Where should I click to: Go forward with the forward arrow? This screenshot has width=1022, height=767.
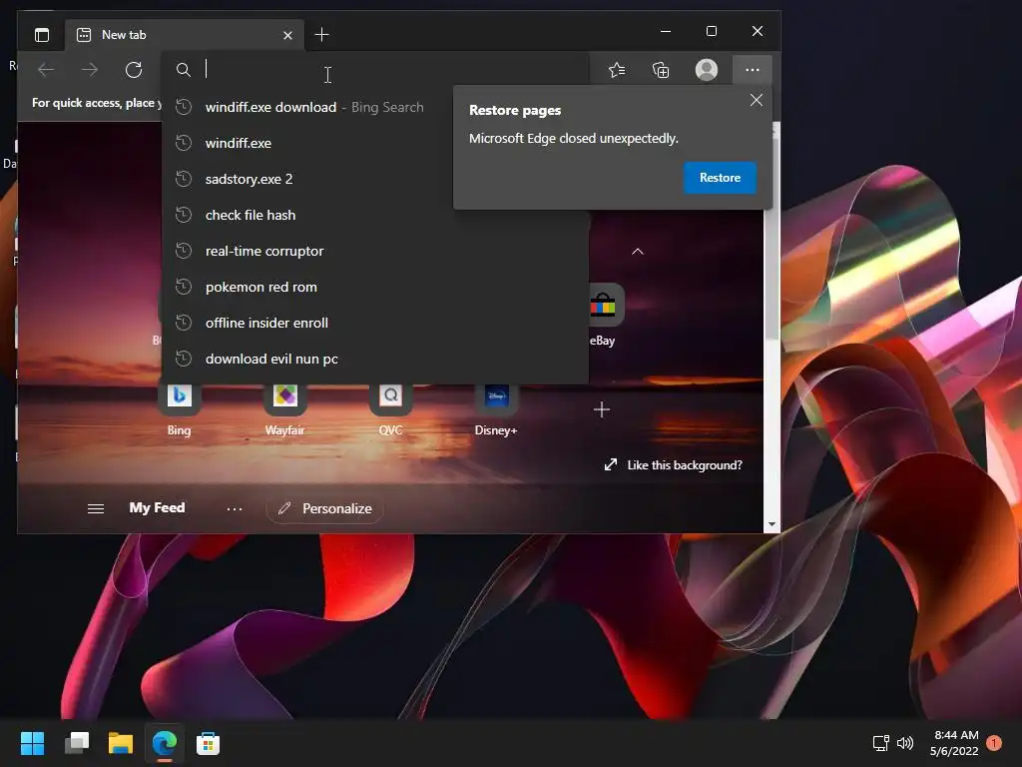pos(90,70)
